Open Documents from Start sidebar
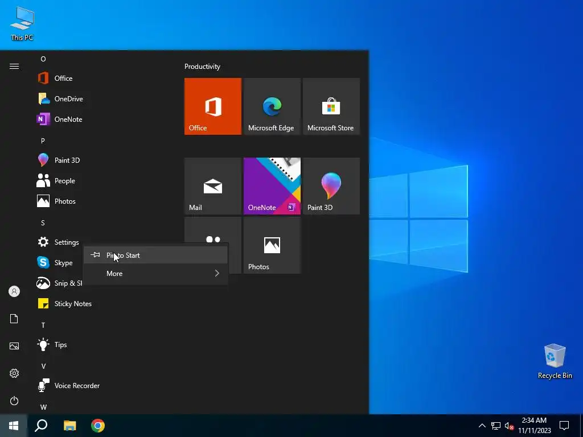The height and width of the screenshot is (437, 583). pyautogui.click(x=14, y=319)
